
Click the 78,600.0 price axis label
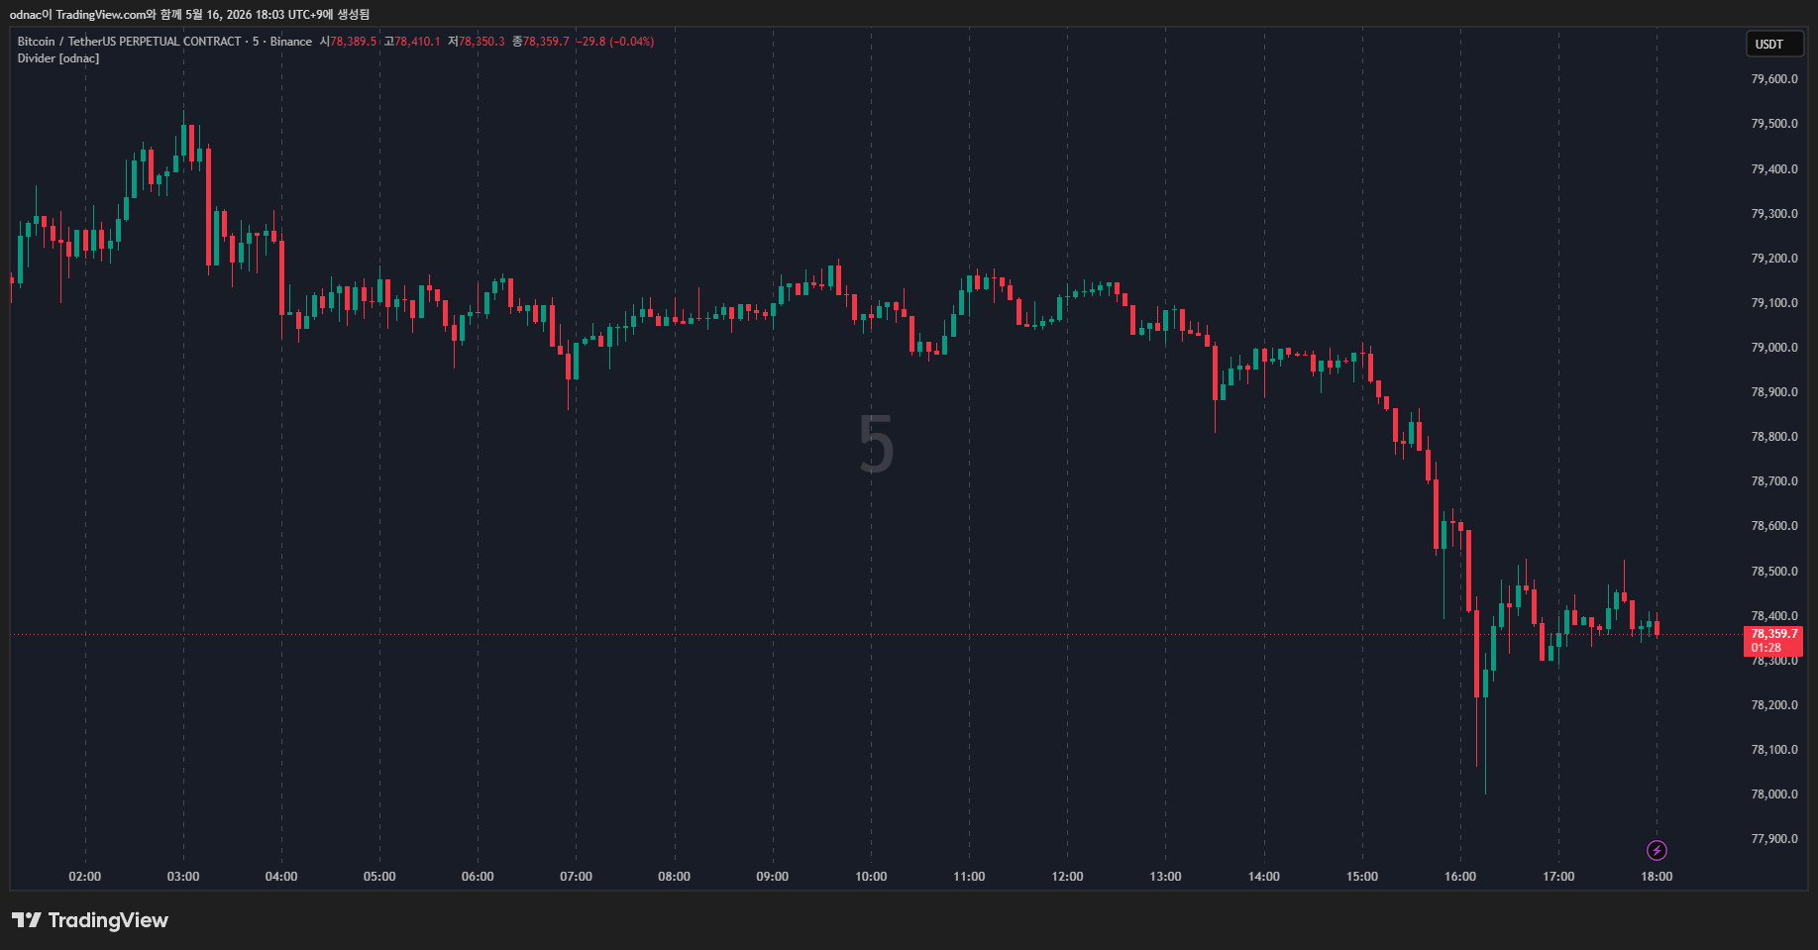(1774, 526)
